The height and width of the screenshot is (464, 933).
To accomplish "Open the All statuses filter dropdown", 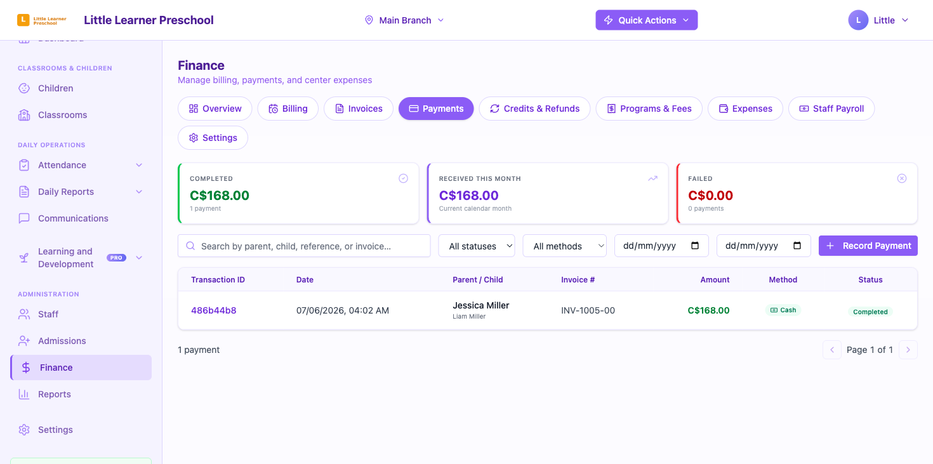I will click(x=478, y=246).
